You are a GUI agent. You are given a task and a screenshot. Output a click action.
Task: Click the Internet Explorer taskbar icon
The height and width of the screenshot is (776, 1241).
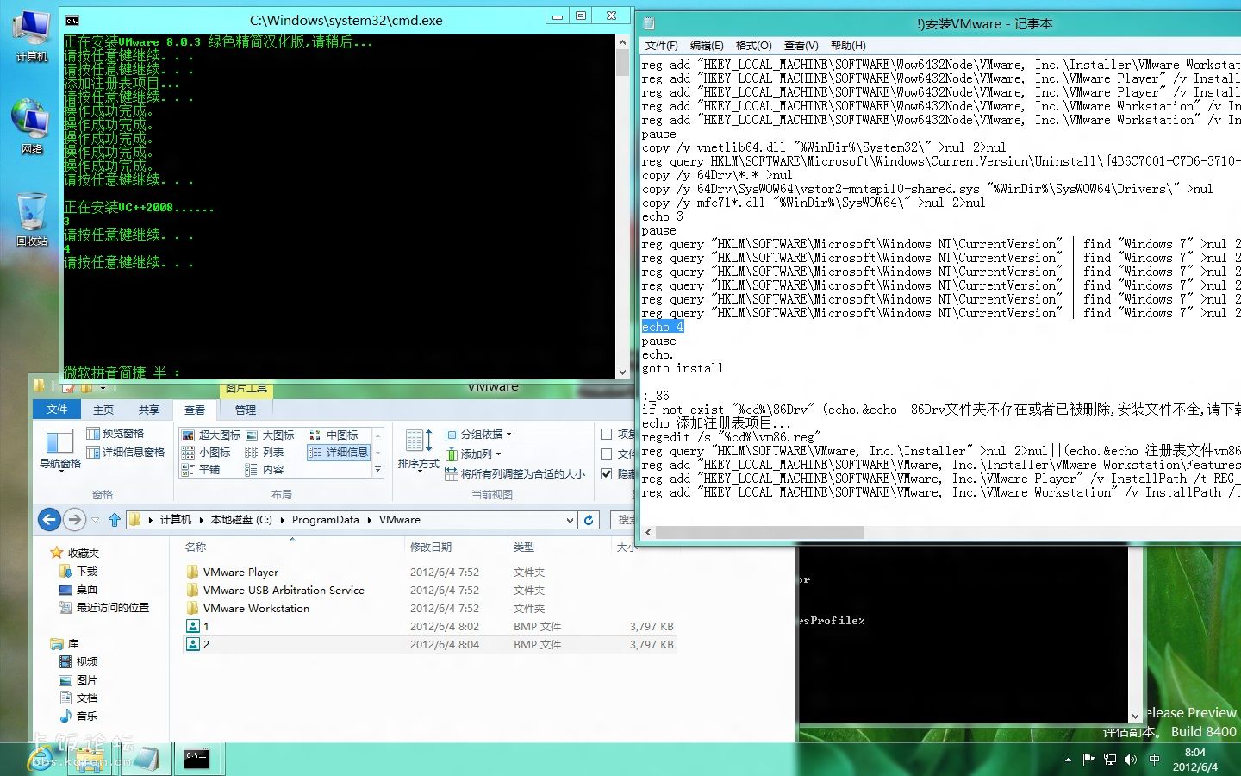(x=41, y=759)
